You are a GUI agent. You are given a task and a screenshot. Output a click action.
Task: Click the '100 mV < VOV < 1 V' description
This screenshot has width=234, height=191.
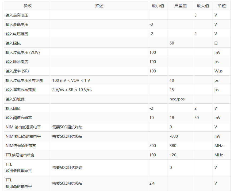click(x=71, y=80)
